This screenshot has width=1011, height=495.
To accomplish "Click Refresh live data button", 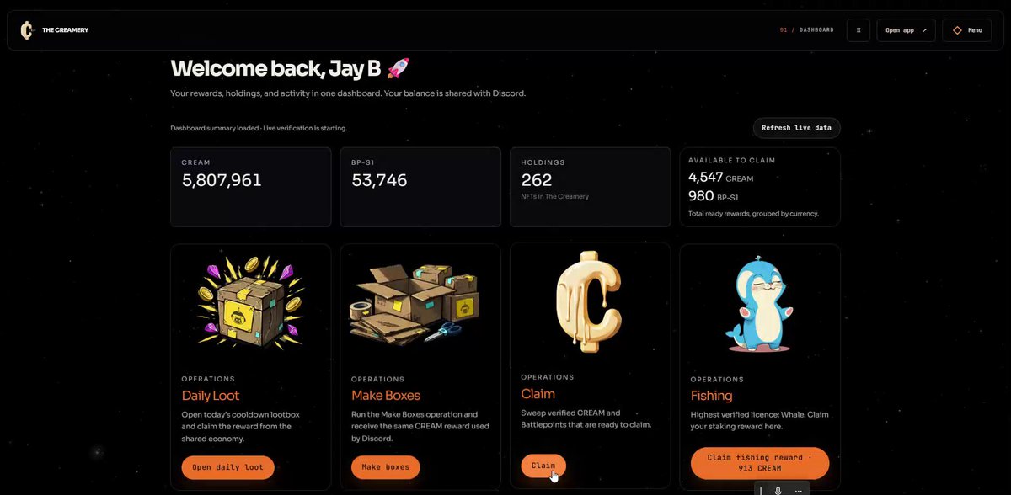I will pyautogui.click(x=796, y=128).
